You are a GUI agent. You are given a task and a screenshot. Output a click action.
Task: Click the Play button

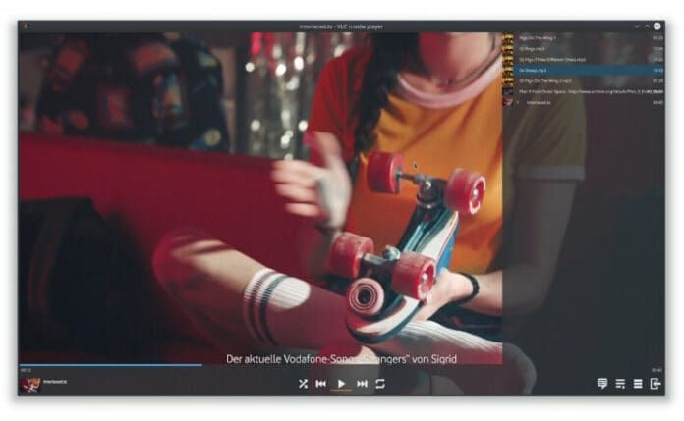pyautogui.click(x=341, y=384)
